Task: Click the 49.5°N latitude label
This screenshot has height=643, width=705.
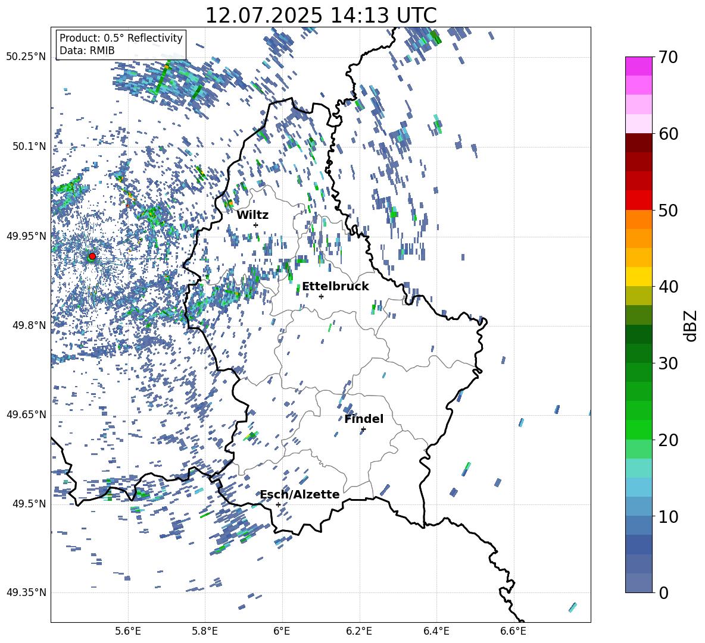Action: 29,504
